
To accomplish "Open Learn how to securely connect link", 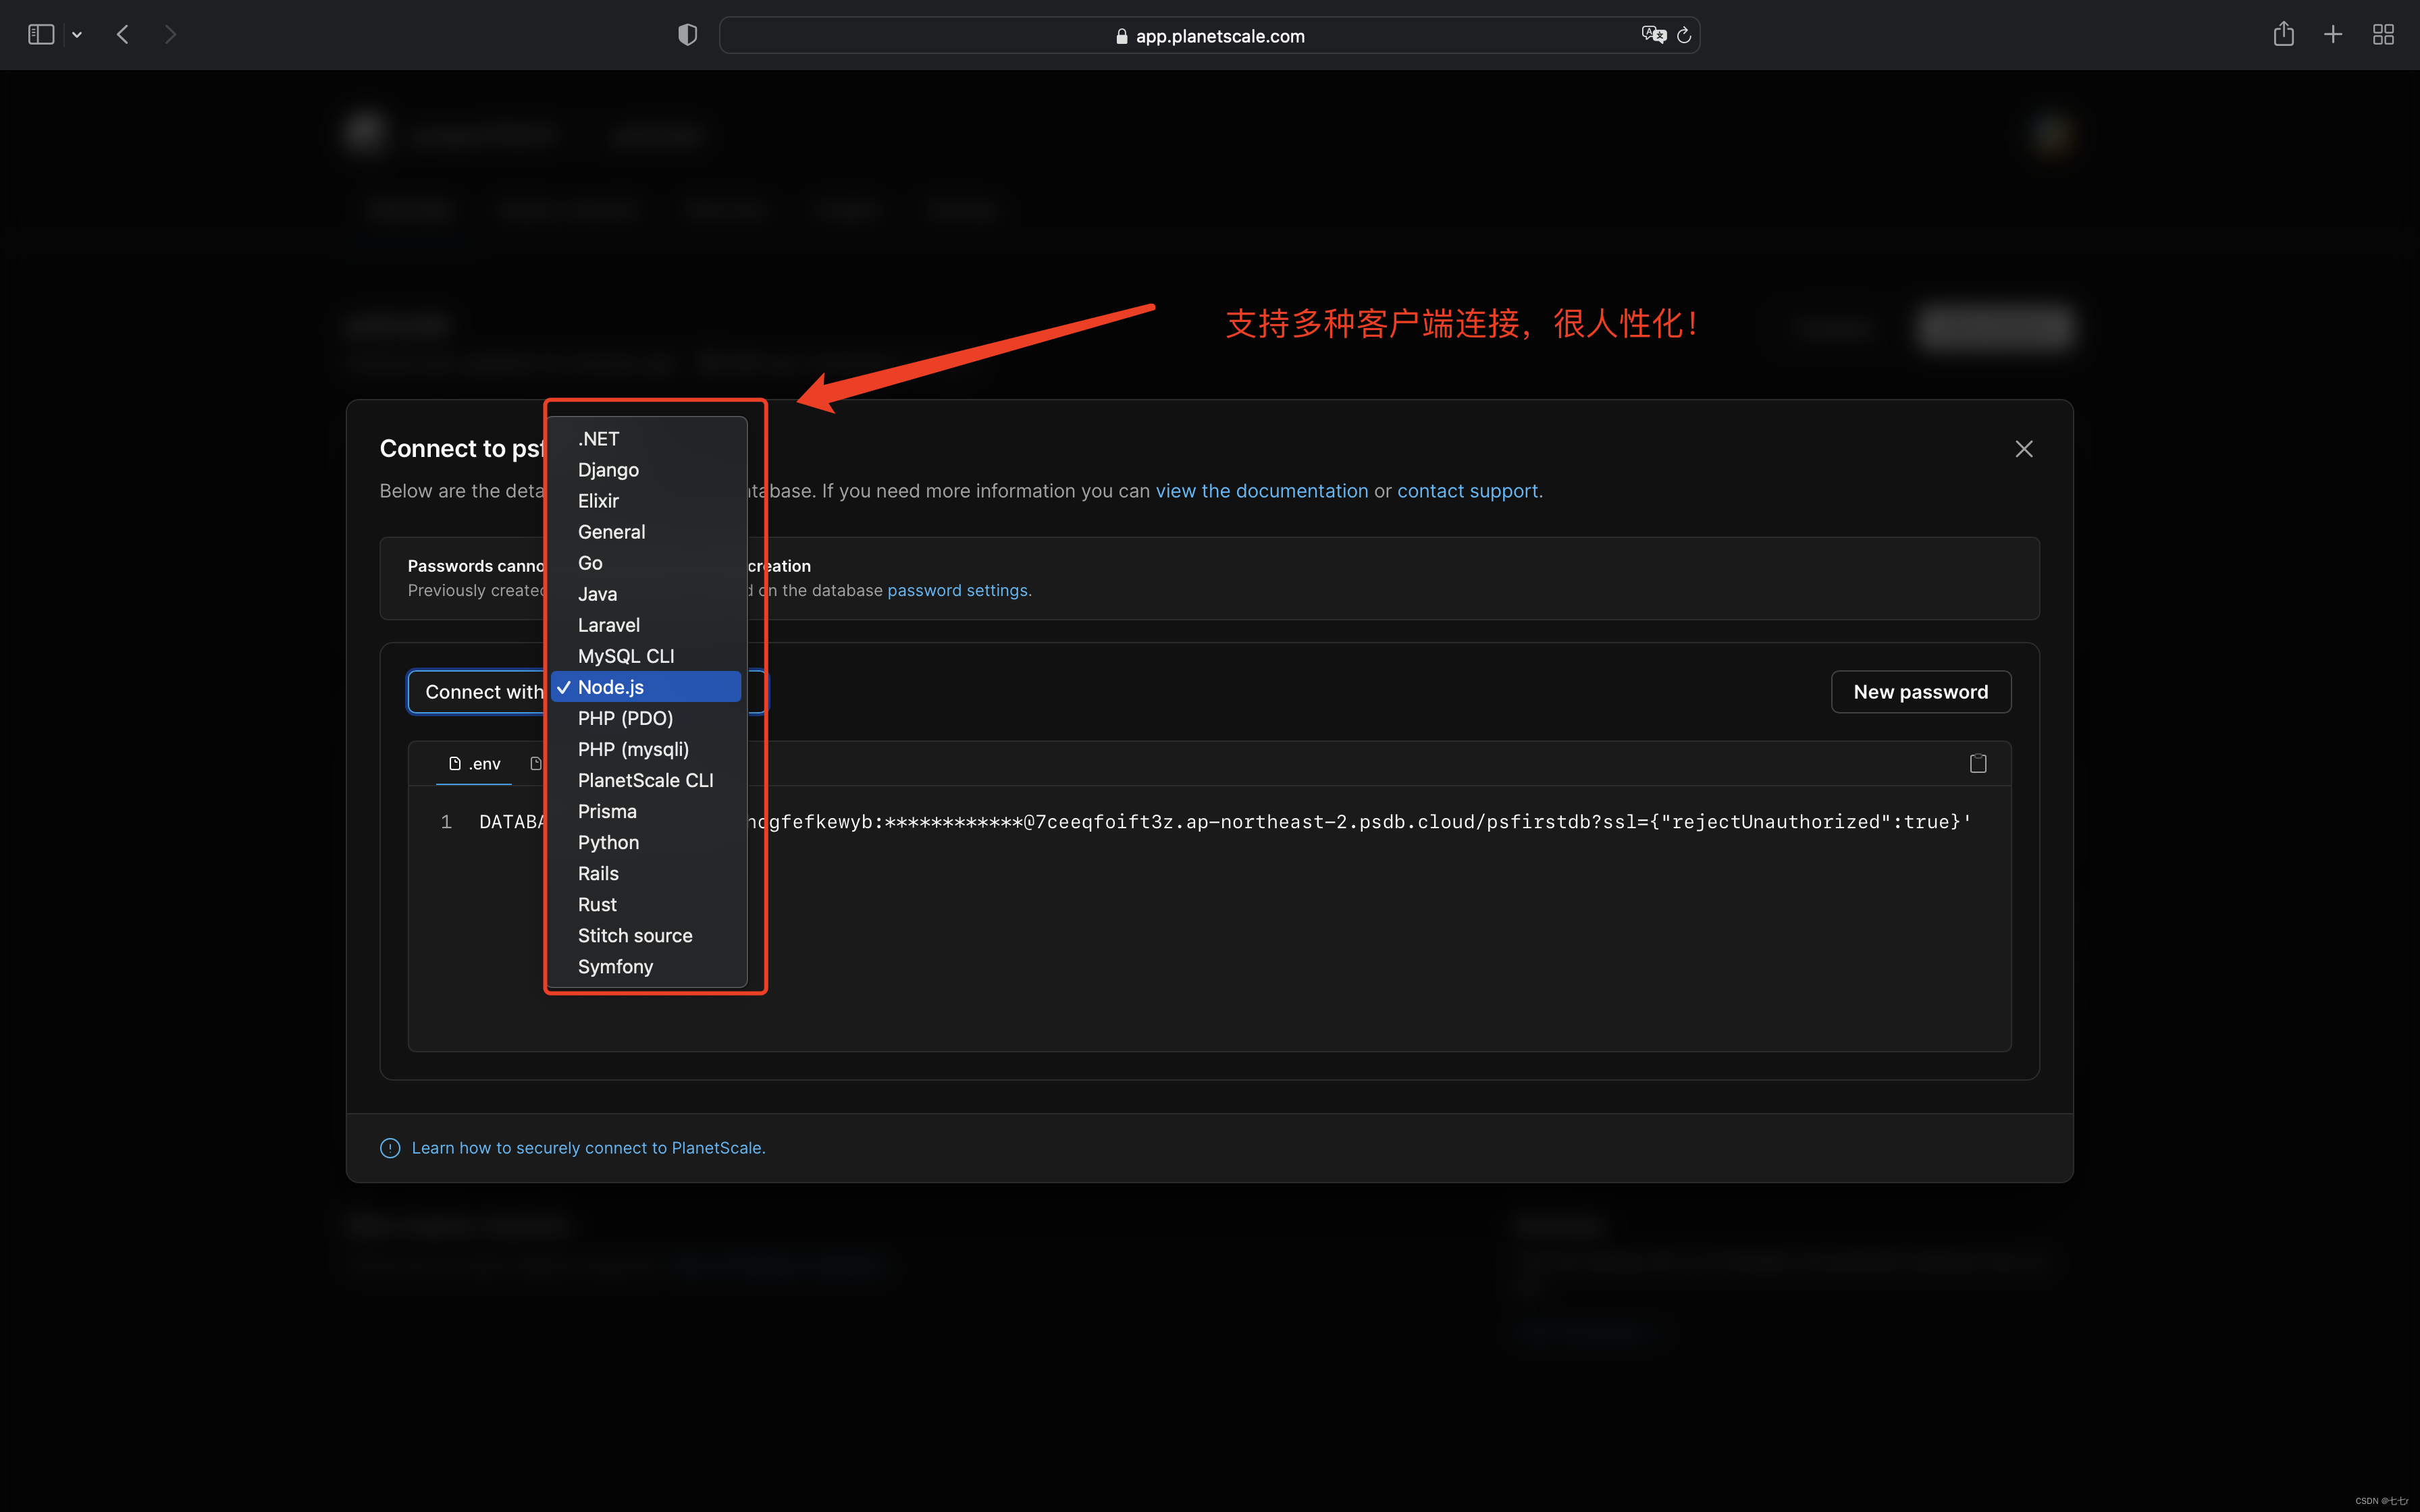I will coord(588,1148).
